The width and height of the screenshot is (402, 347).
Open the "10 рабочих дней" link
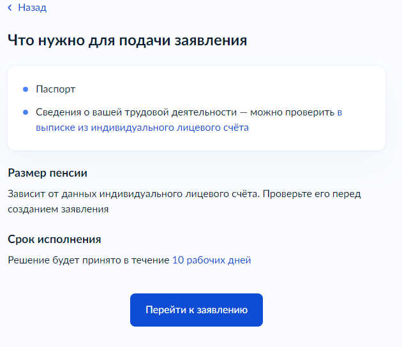[211, 260]
